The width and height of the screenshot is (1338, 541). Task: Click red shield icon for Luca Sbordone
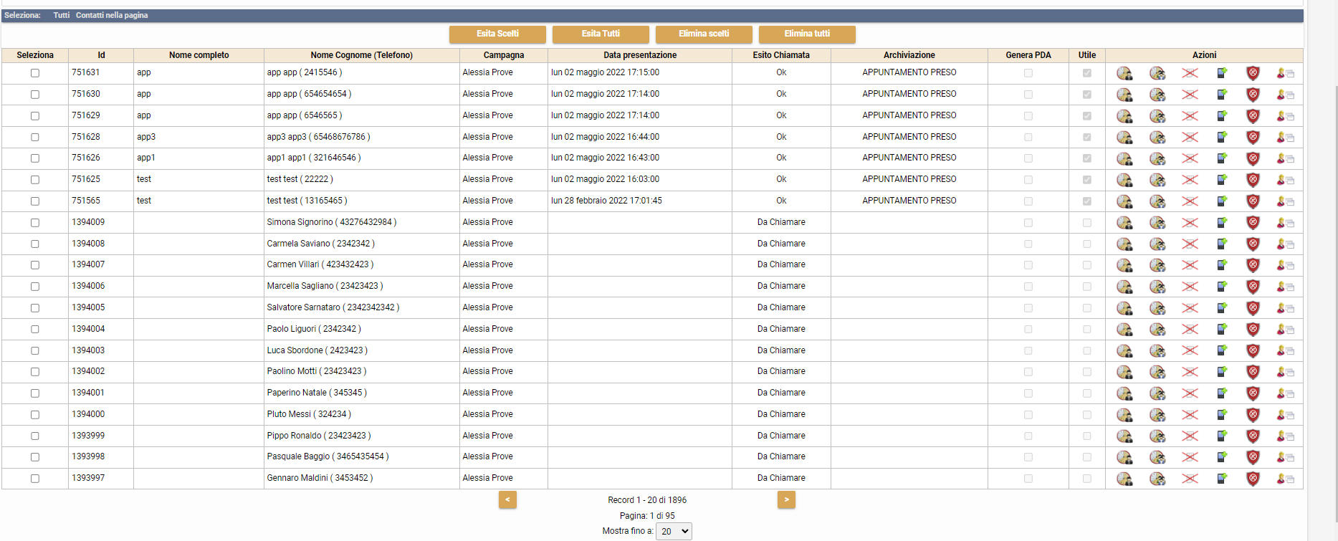[1253, 351]
